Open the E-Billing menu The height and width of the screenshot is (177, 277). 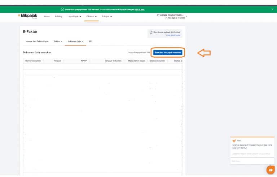click(x=58, y=17)
